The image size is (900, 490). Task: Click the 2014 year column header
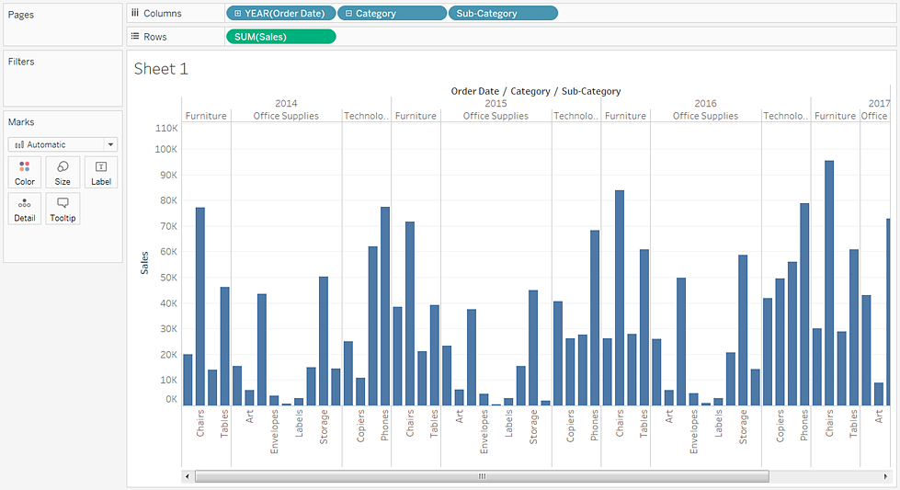point(286,103)
